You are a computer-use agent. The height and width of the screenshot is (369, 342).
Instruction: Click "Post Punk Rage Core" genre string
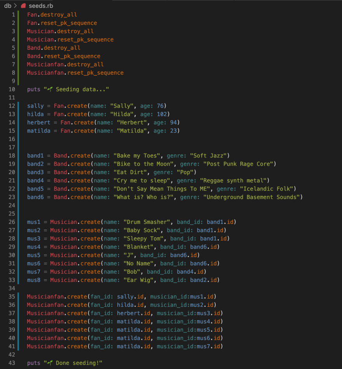coord(238,164)
